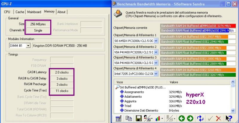
Task: Open dropdown arrow beside bar chart icon
Action: (162, 119)
